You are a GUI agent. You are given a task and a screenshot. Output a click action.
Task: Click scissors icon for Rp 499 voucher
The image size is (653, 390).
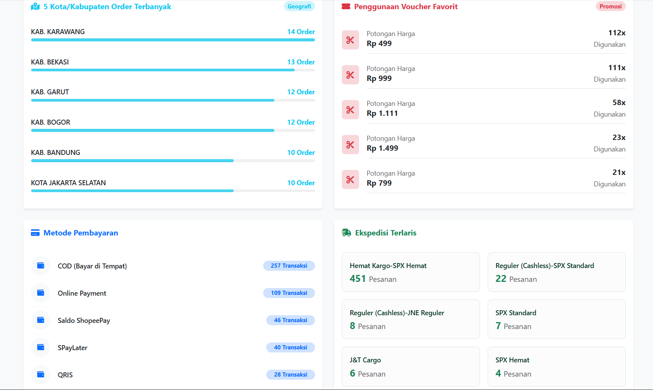pos(350,40)
